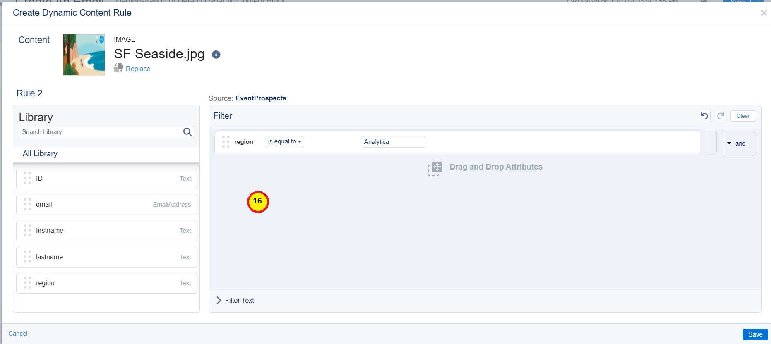Click the Clear filter button
The image size is (771, 344).
pyautogui.click(x=743, y=116)
